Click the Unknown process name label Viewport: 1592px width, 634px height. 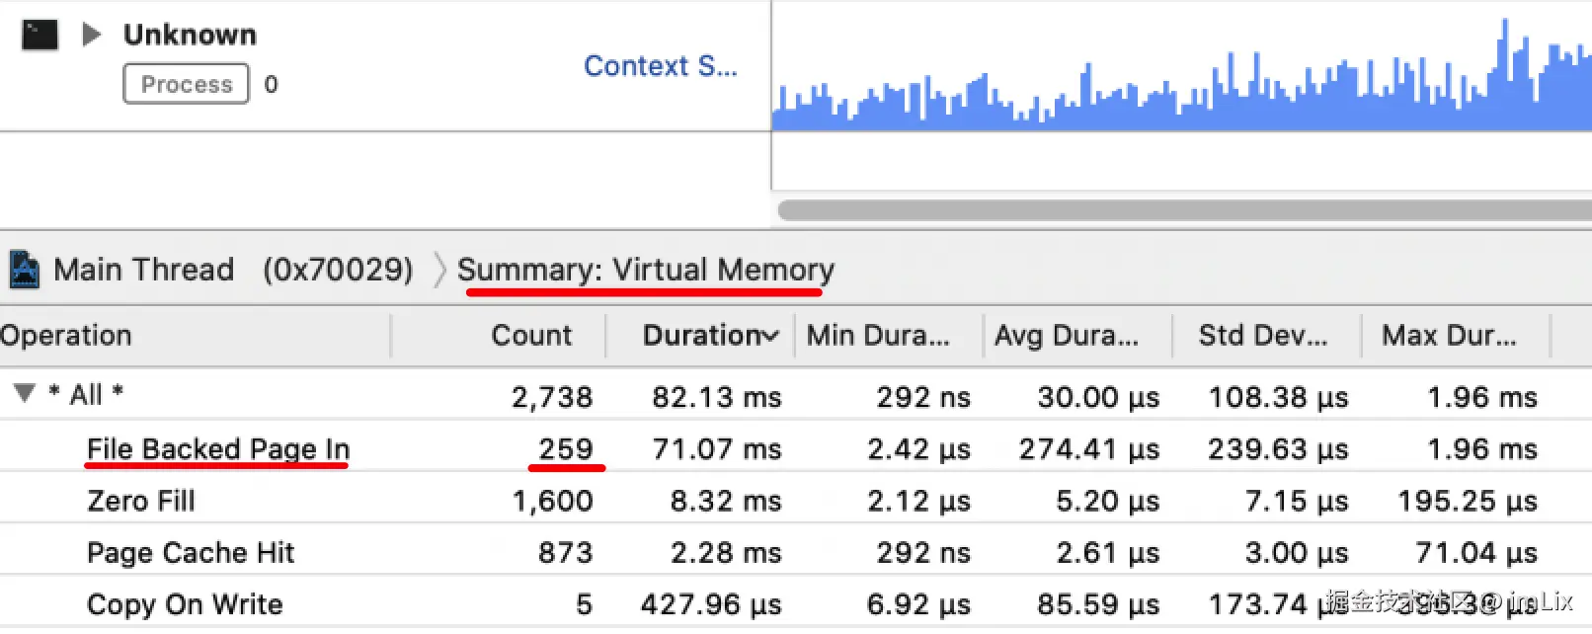point(190,35)
